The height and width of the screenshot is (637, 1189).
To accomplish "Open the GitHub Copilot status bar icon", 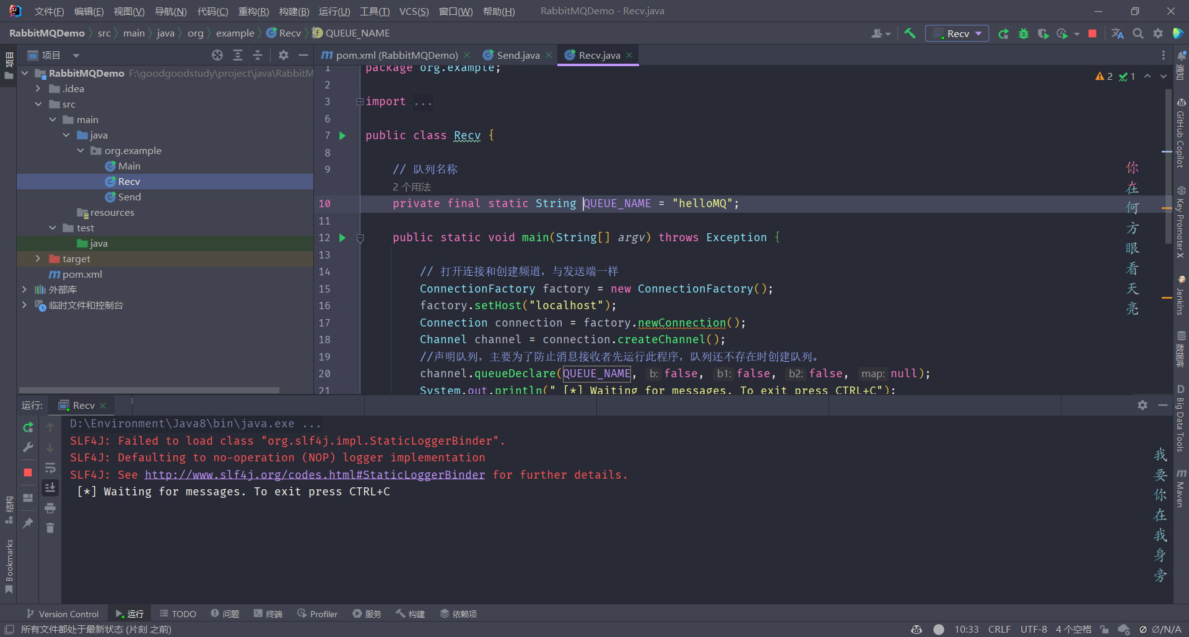I will point(917,629).
